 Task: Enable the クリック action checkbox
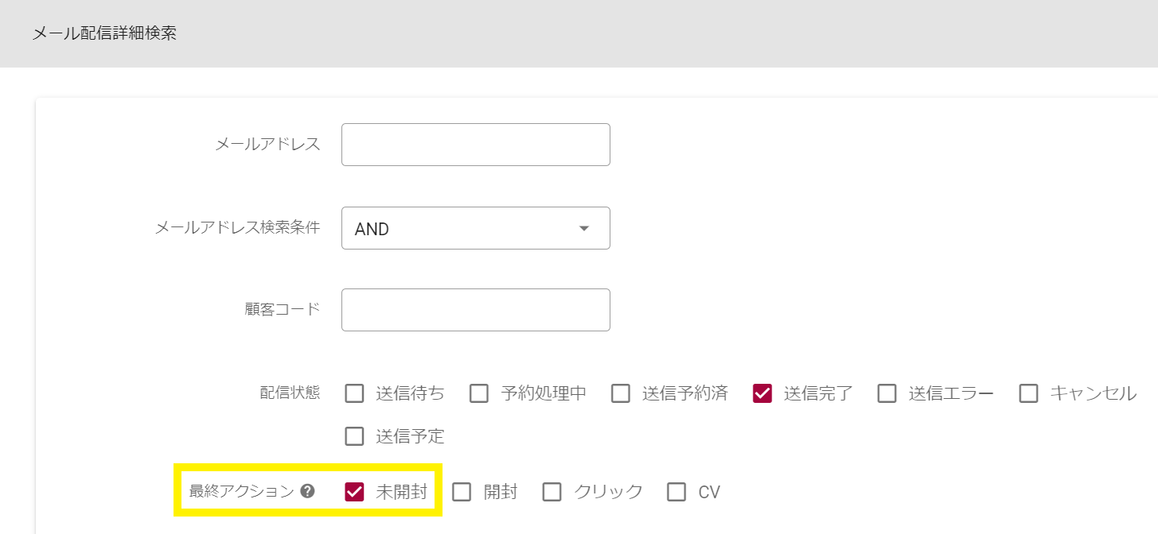tap(552, 492)
